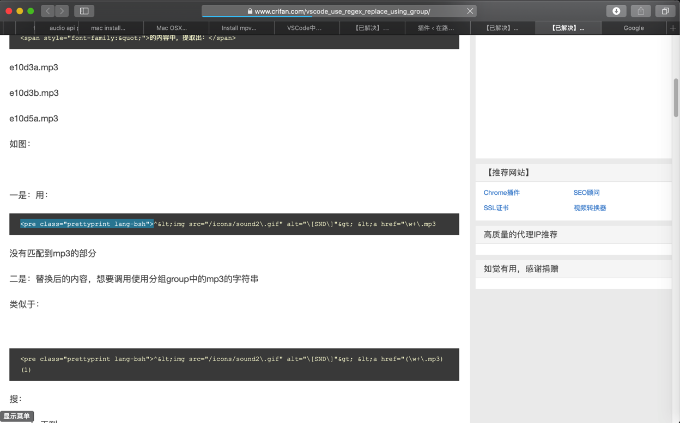Toggle the Safari sidebar button
Viewport: 680px width, 423px height.
coord(84,11)
